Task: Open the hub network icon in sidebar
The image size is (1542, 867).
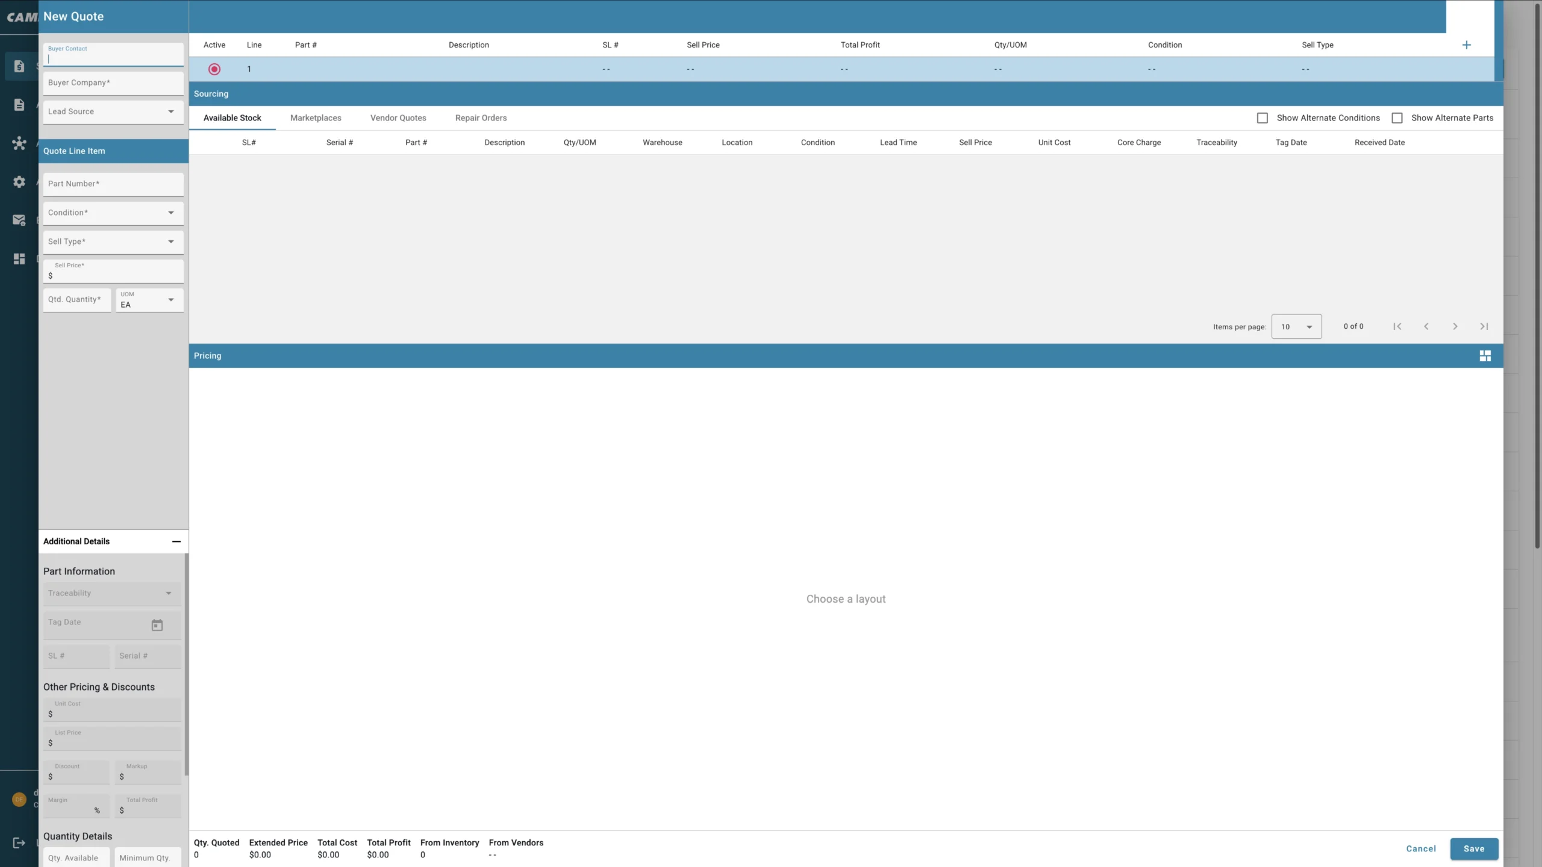Action: pyautogui.click(x=19, y=143)
